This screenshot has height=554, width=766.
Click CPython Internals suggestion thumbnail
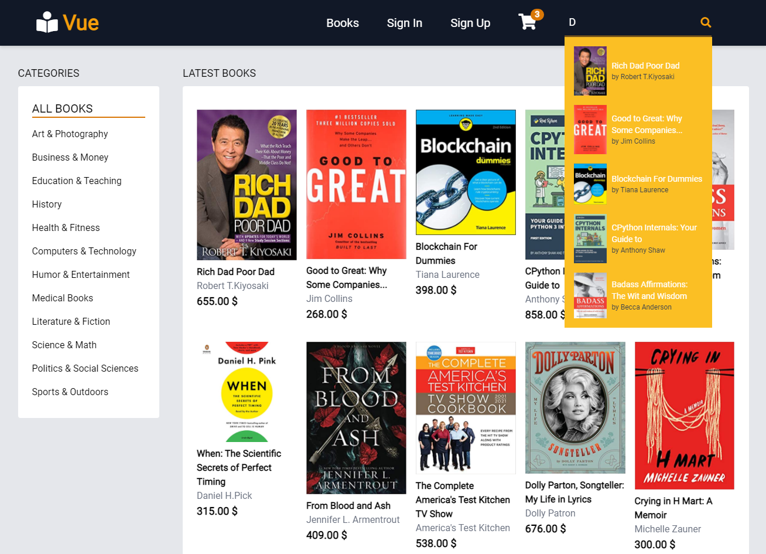click(x=590, y=239)
